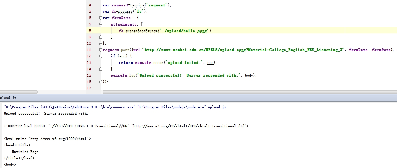Click the formData: key on line 11
This screenshot has width=397, height=168.
click(x=359, y=50)
